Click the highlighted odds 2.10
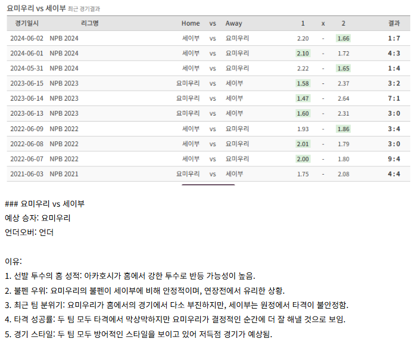This screenshot has height=351, width=418. 303,54
